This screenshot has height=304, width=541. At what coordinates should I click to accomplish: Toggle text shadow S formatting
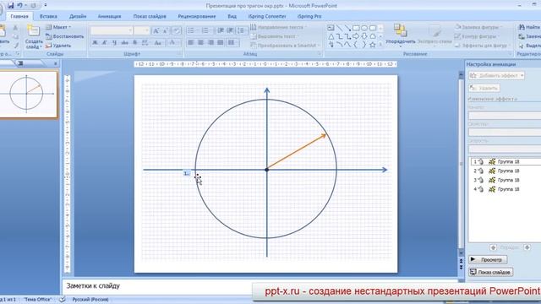(x=135, y=43)
